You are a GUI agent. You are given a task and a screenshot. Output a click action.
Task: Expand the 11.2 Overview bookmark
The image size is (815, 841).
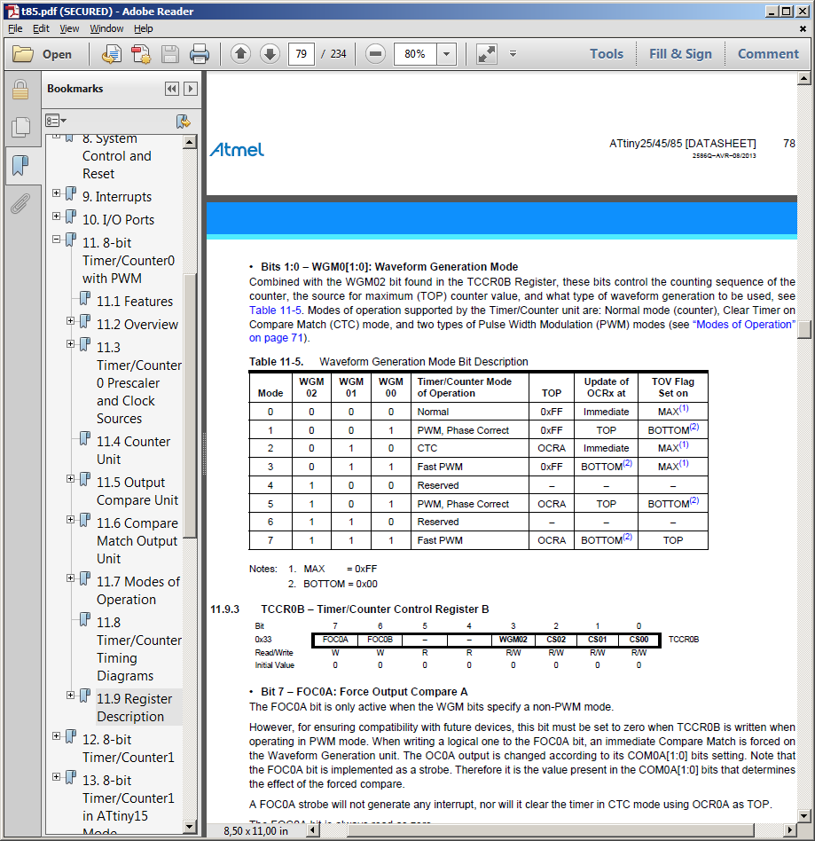pyautogui.click(x=70, y=321)
